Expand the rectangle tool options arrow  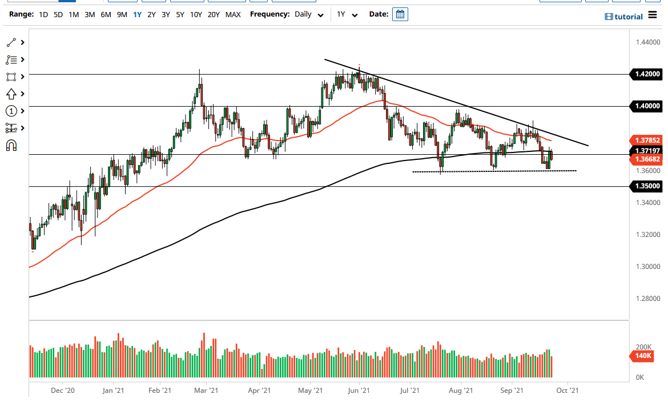point(23,77)
